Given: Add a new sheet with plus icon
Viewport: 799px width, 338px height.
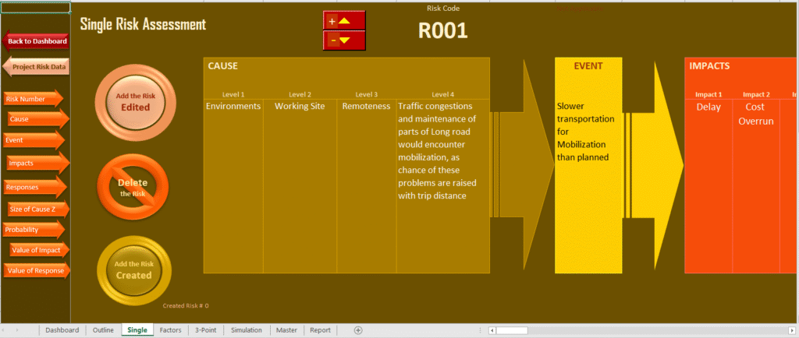Looking at the screenshot, I should click(x=358, y=330).
